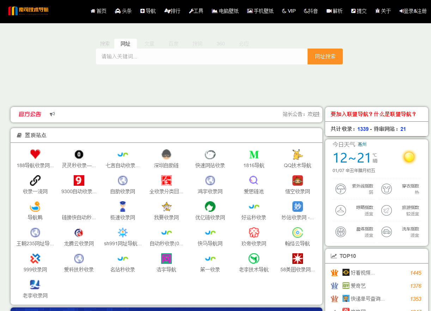This screenshot has width=431, height=311.
Task: Switch to the 百度 search tab
Action: point(173,44)
